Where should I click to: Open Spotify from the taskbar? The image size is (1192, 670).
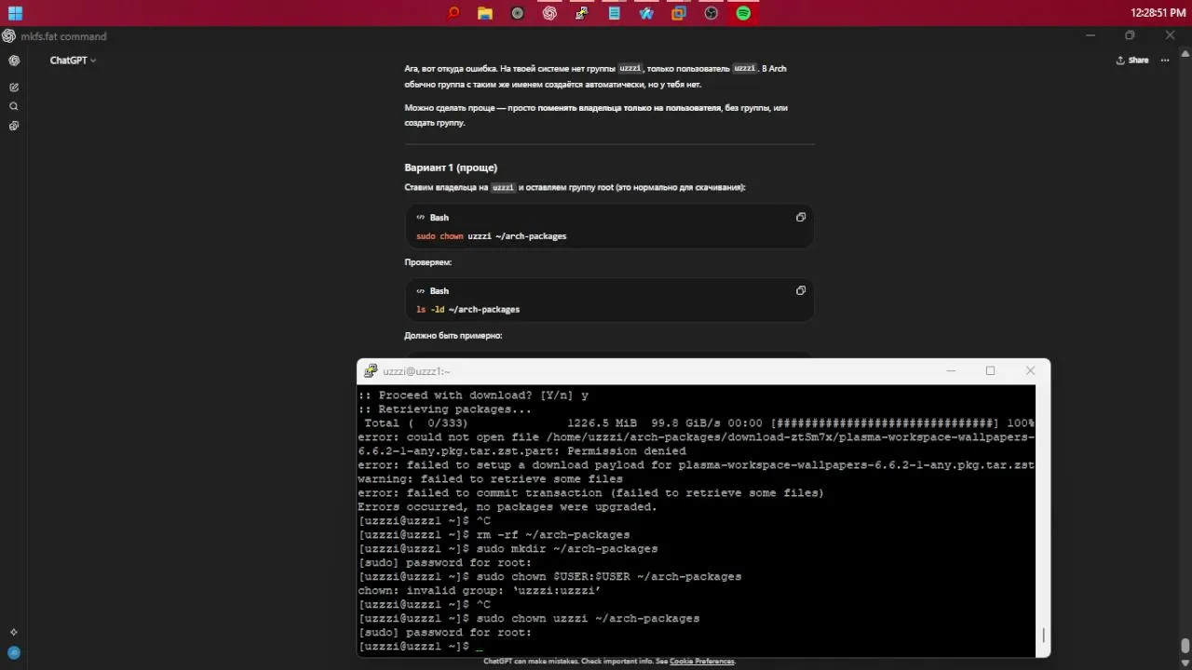click(743, 13)
